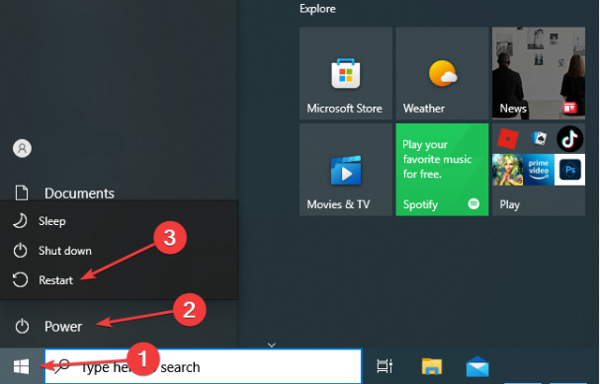Open the TikTok icon in the Play folder
The width and height of the screenshot is (600, 384).
coord(569,139)
